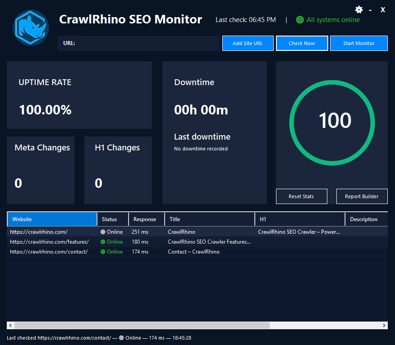Click the 'All systems online' label
This screenshot has width=395, height=345.
coord(333,20)
